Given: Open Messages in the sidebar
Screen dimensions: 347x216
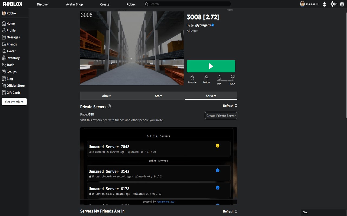Looking at the screenshot, I should click(11, 37).
